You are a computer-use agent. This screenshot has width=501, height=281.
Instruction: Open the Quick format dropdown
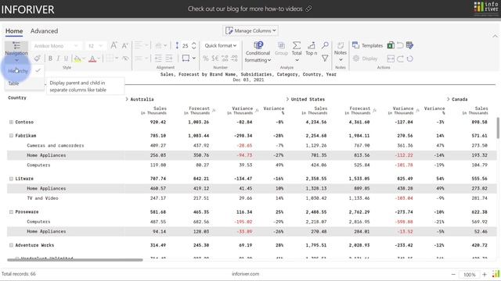click(221, 45)
